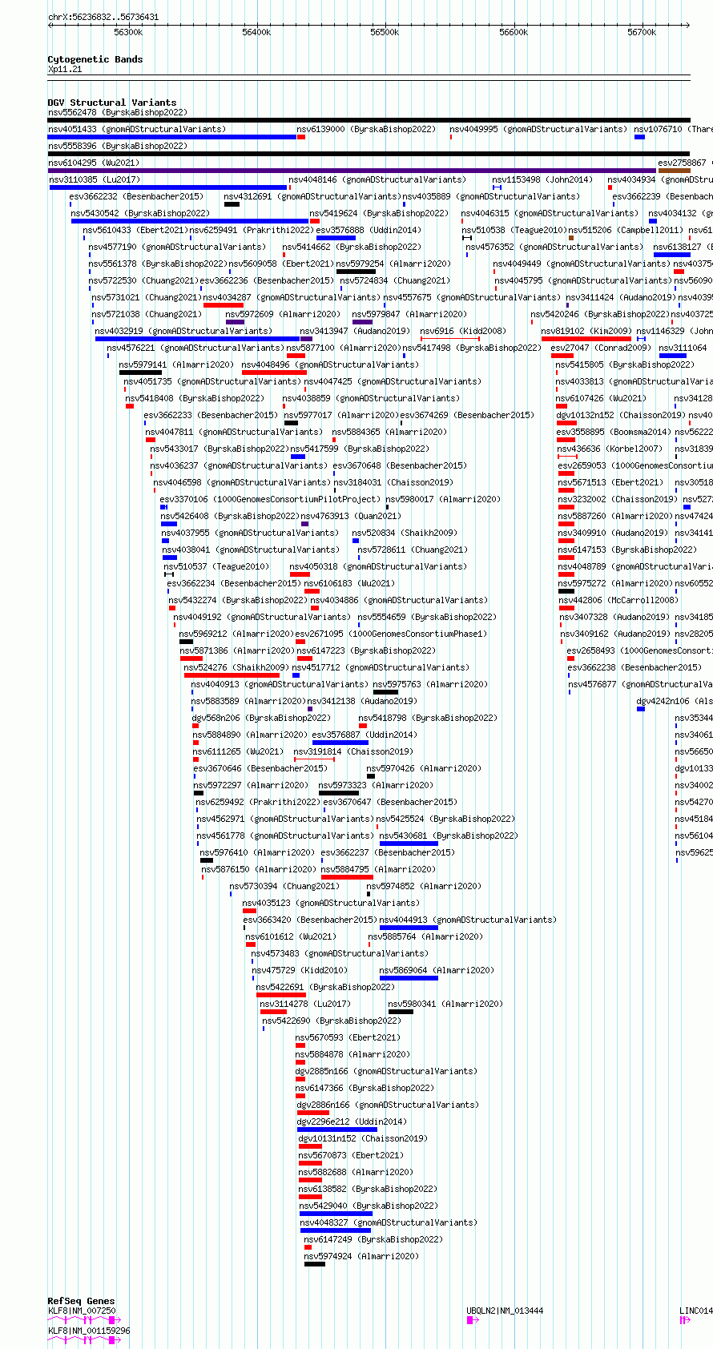713x1349 pixels.
Task: Open variant nsv5562478 (ByrskaBishop2022) label
Action: (117, 113)
